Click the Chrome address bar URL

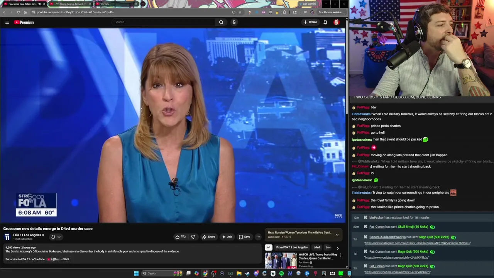tap(75, 12)
